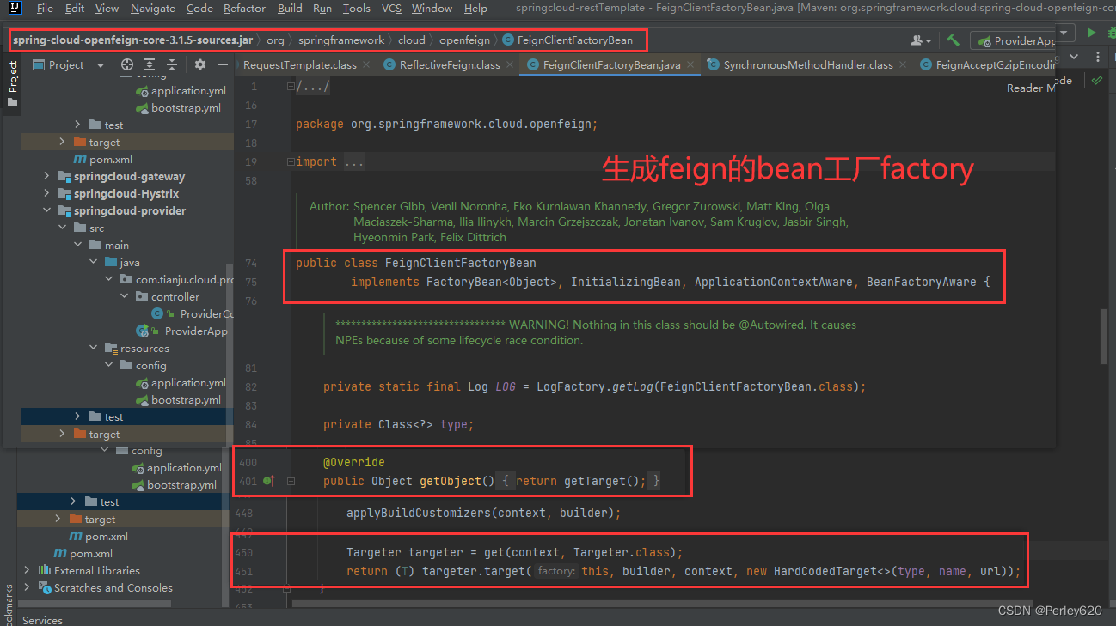Expand folded header comment at line 1
The width and height of the screenshot is (1116, 626).
click(x=292, y=88)
